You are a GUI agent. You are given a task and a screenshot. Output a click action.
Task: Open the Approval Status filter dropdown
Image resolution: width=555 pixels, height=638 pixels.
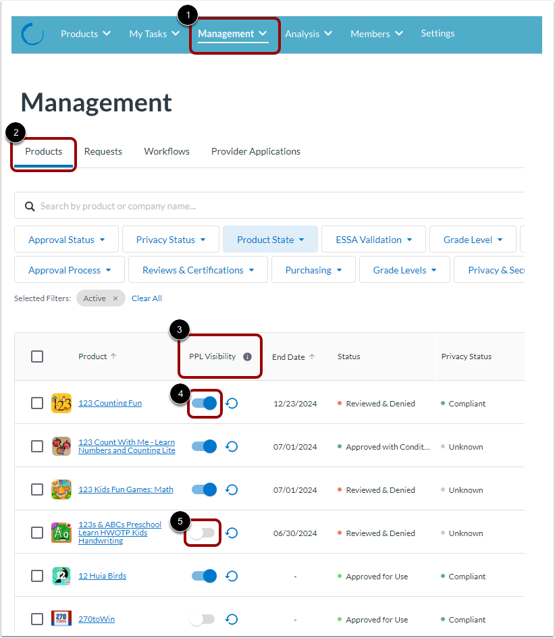[x=66, y=240]
